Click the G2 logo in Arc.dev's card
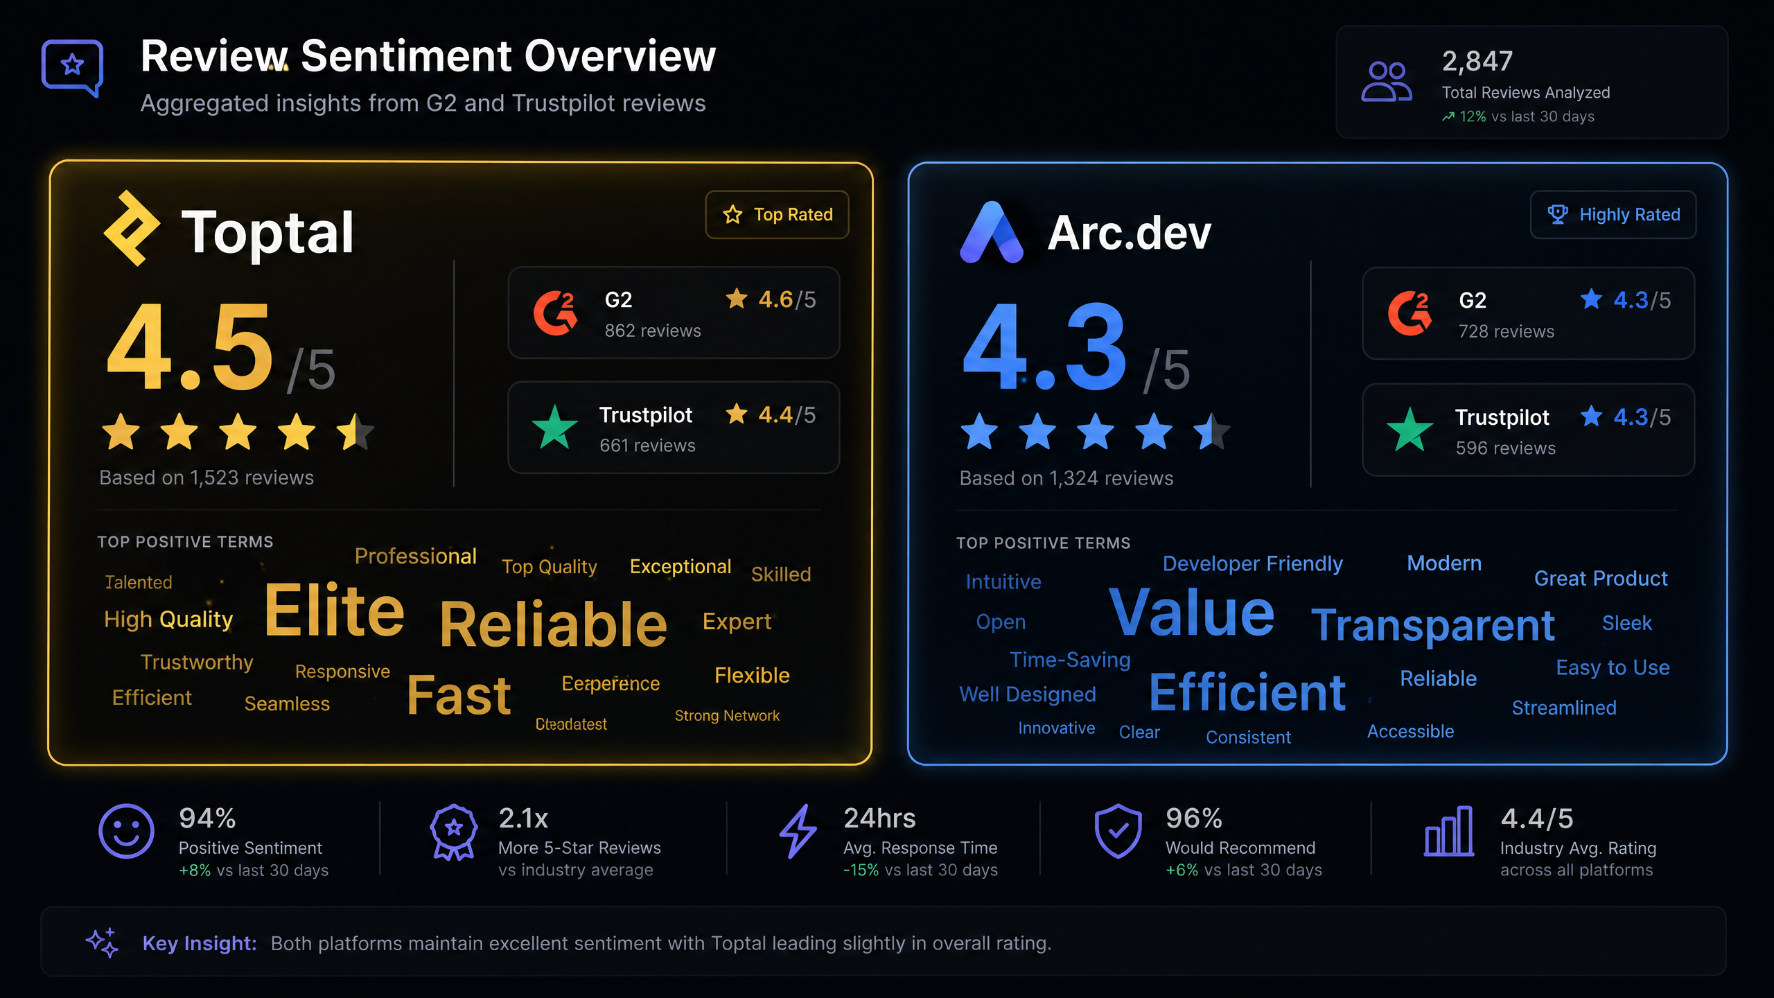The image size is (1774, 998). (x=1409, y=313)
